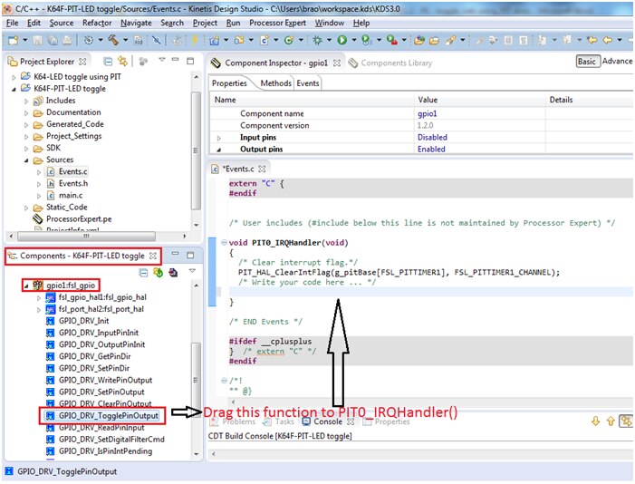The width and height of the screenshot is (635, 484).
Task: Open the Project menu
Action: pyautogui.click(x=205, y=23)
